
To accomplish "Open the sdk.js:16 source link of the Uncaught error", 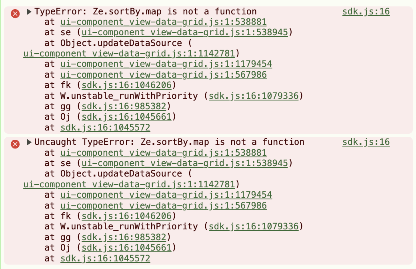I will tap(366, 142).
